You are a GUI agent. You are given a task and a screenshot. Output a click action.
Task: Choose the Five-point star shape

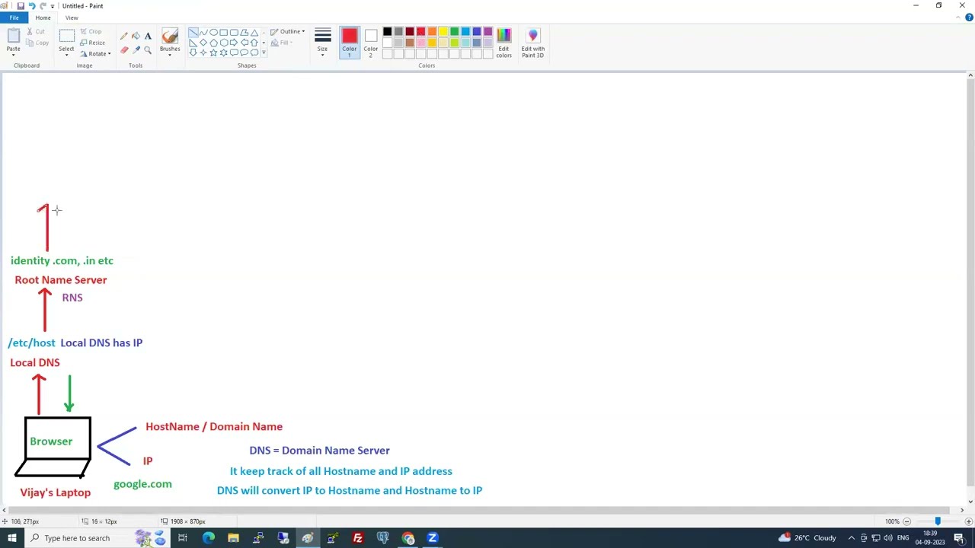[x=213, y=53]
